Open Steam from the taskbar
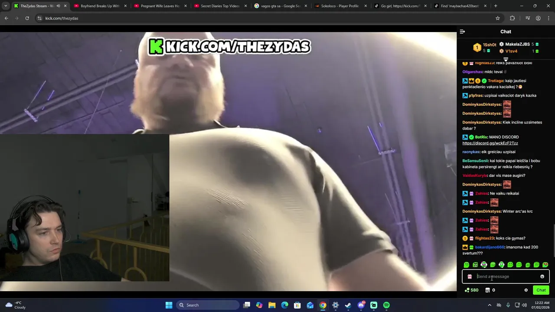Viewport: 555px width, 312px height. [x=348, y=305]
